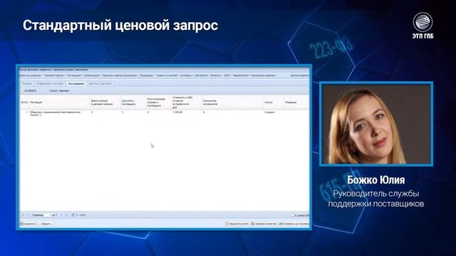This screenshot has width=456, height=256.
Task: Click the page number input field
Action: point(47,215)
